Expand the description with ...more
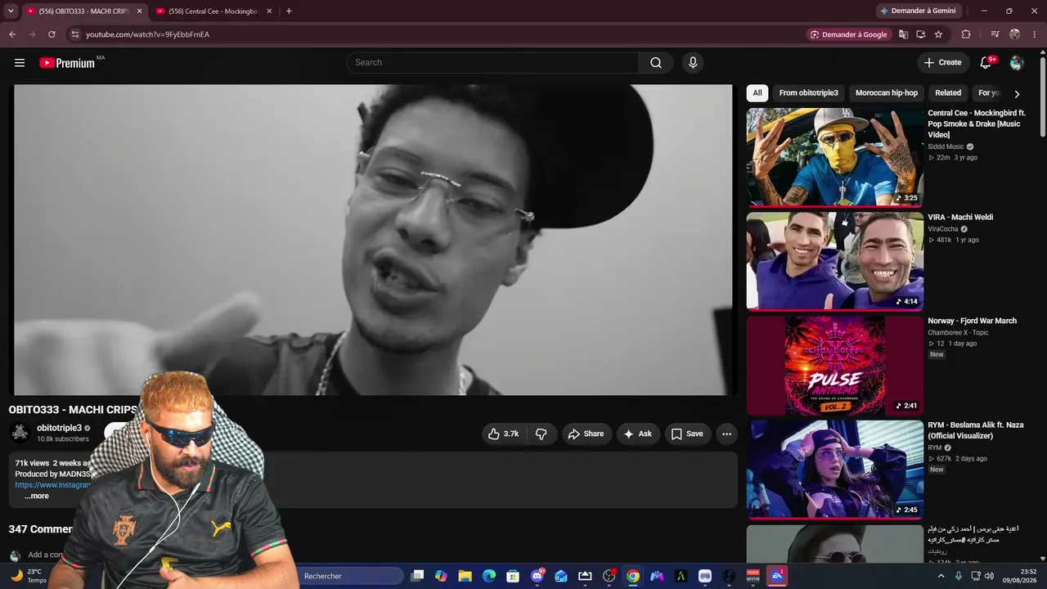 pos(37,496)
